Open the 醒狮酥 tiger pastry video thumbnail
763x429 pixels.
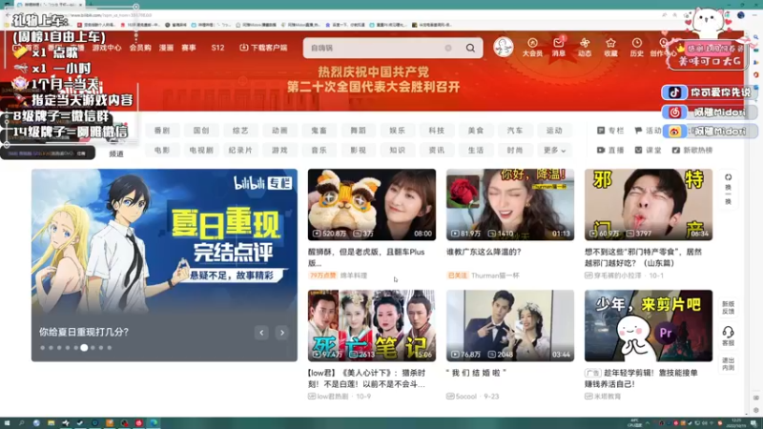[x=372, y=204]
